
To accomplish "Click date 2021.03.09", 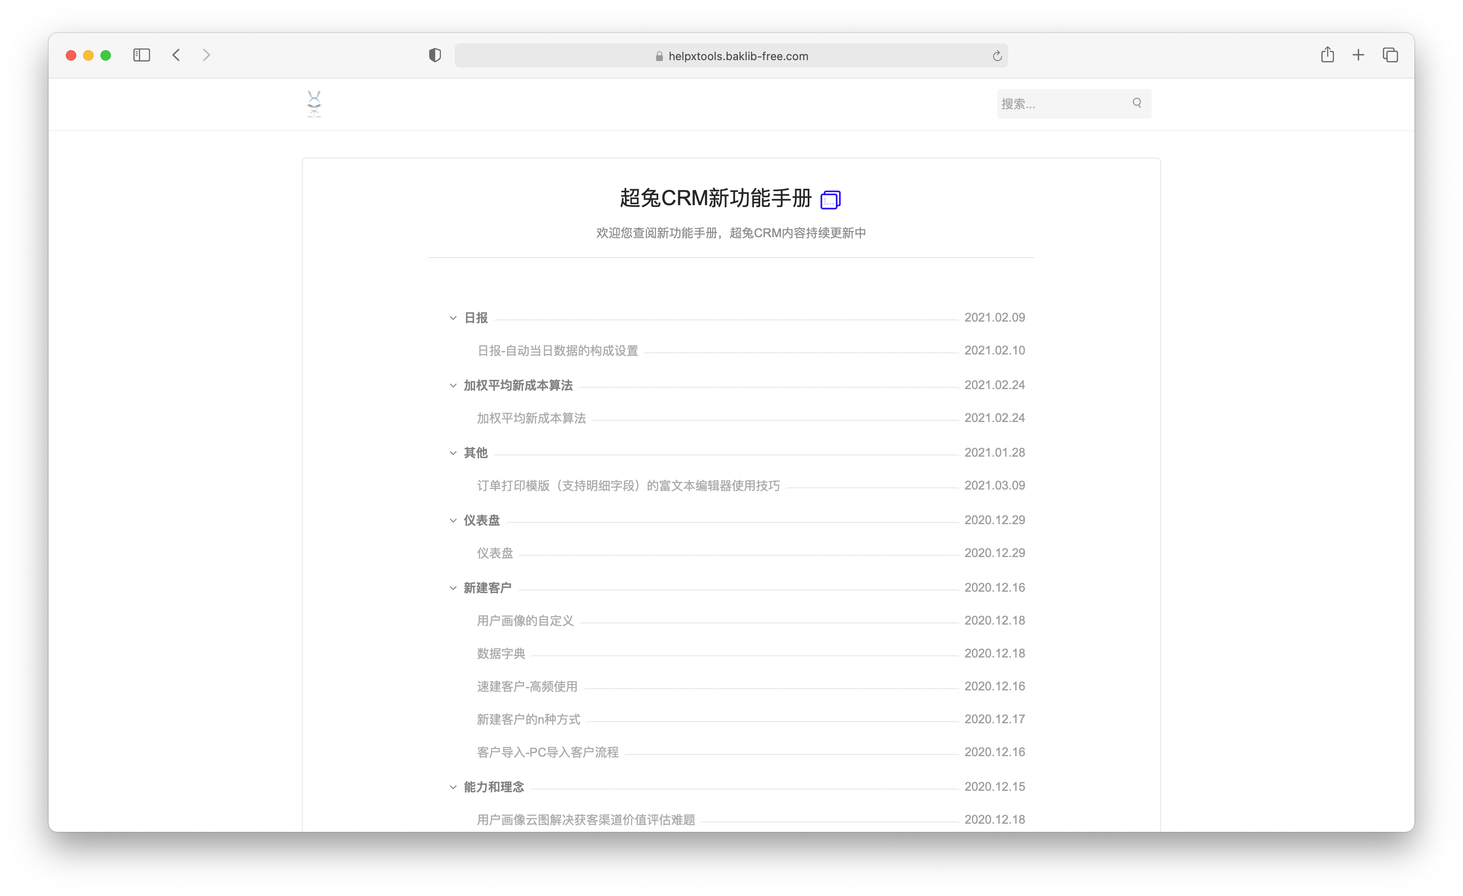I will point(994,485).
